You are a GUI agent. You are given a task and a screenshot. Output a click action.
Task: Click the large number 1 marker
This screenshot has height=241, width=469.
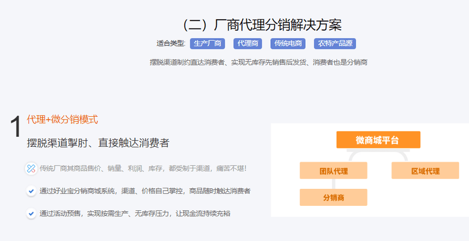[x=16, y=127]
